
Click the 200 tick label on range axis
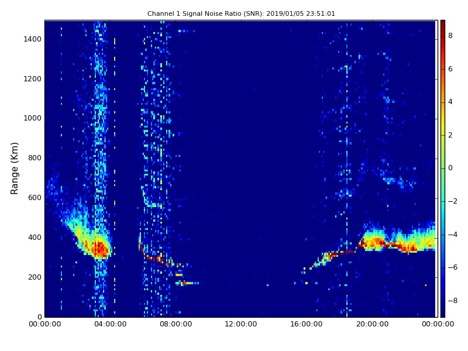[35, 277]
